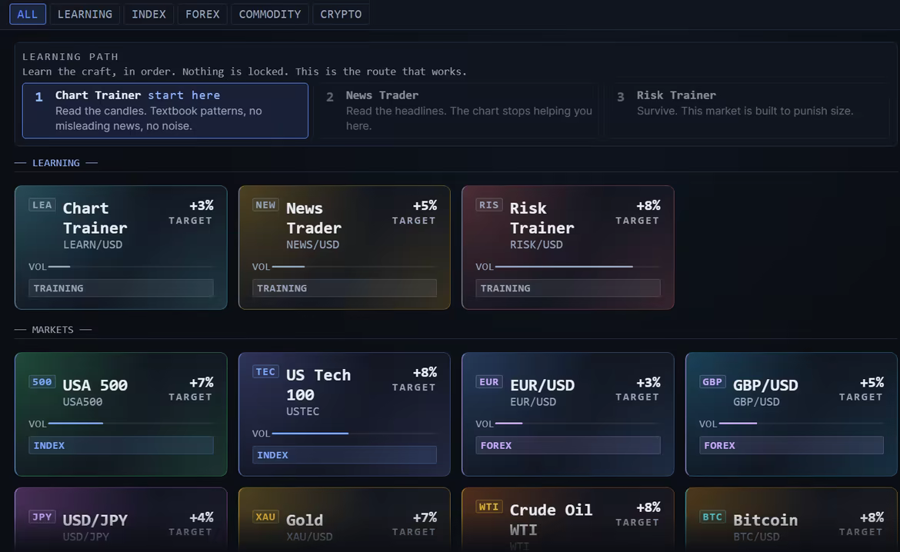
Task: Click the NEWS/USD symbol text
Action: [x=313, y=244]
